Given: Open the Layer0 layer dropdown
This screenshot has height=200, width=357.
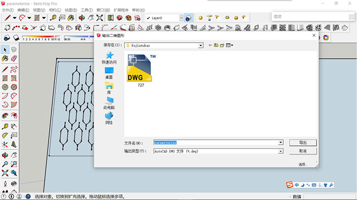Looking at the screenshot, I should [181, 18].
